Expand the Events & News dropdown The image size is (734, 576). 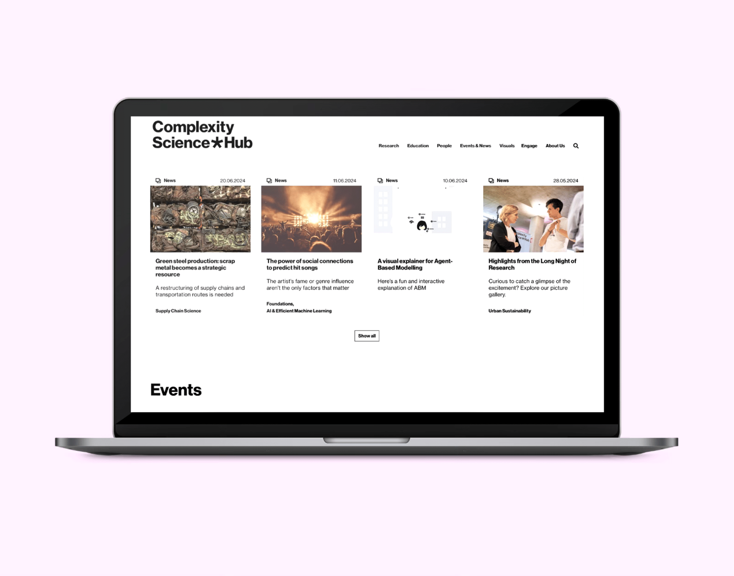[x=475, y=146]
